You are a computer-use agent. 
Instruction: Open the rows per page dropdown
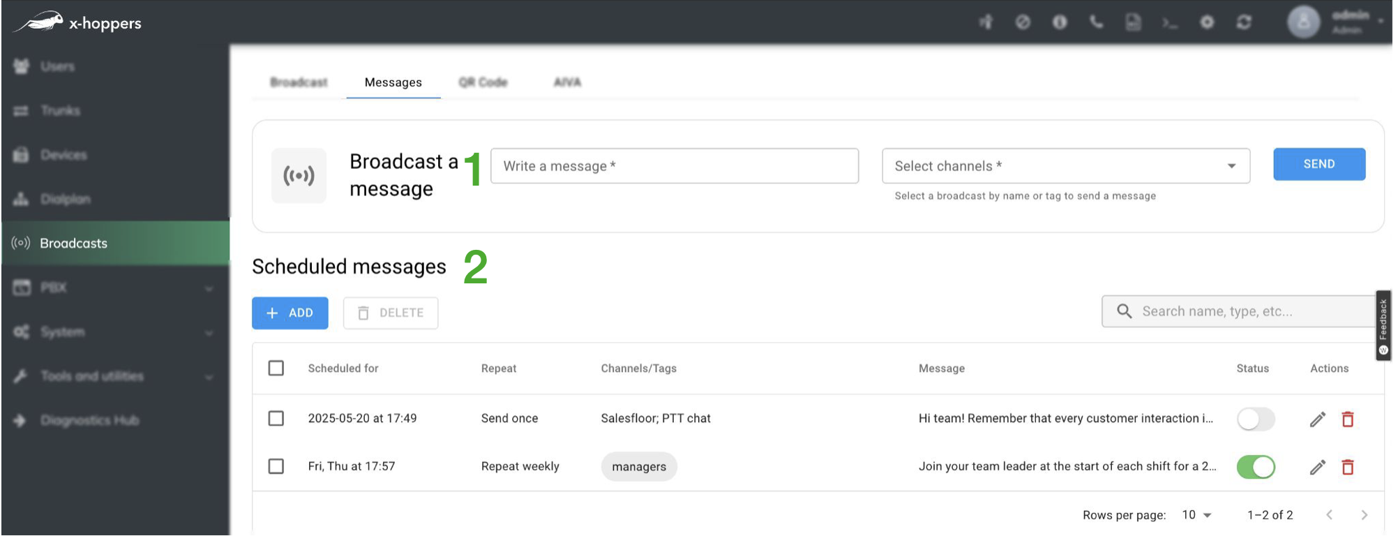pyautogui.click(x=1196, y=515)
